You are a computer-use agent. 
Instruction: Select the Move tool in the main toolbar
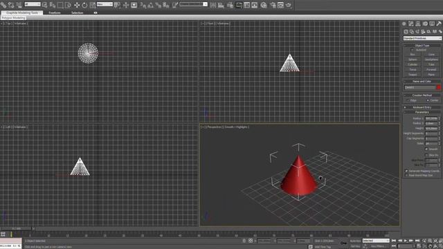pyautogui.click(x=77, y=5)
